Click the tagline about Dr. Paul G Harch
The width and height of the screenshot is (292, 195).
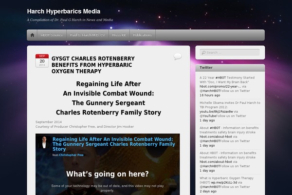tap(70, 20)
